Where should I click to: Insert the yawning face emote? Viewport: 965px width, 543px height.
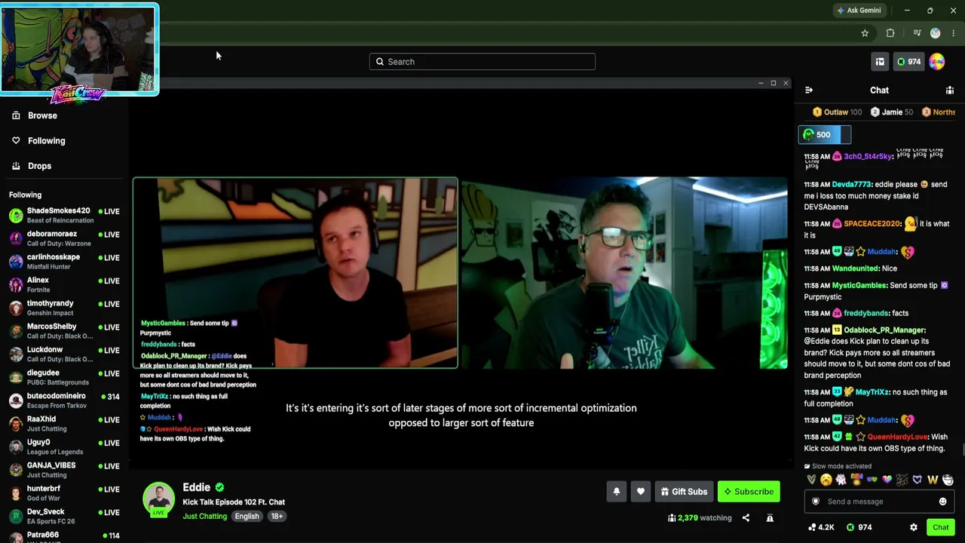click(x=826, y=480)
